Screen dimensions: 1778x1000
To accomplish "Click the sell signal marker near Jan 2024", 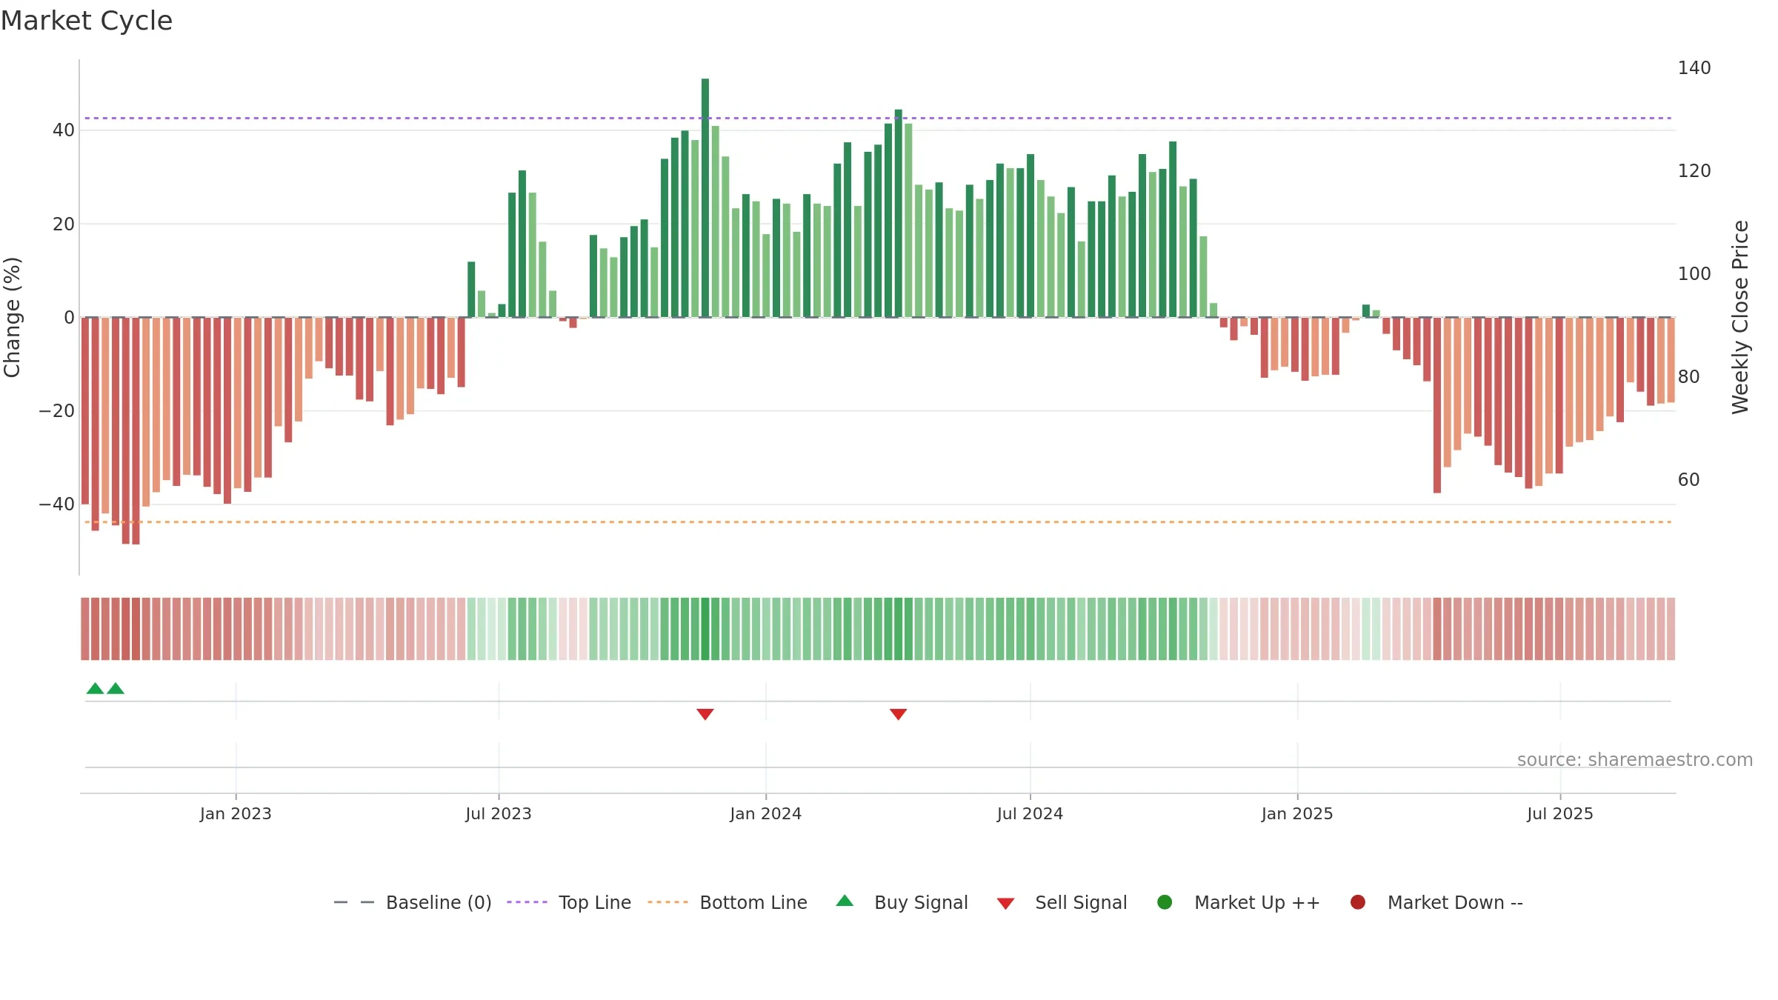I will 705,714.
